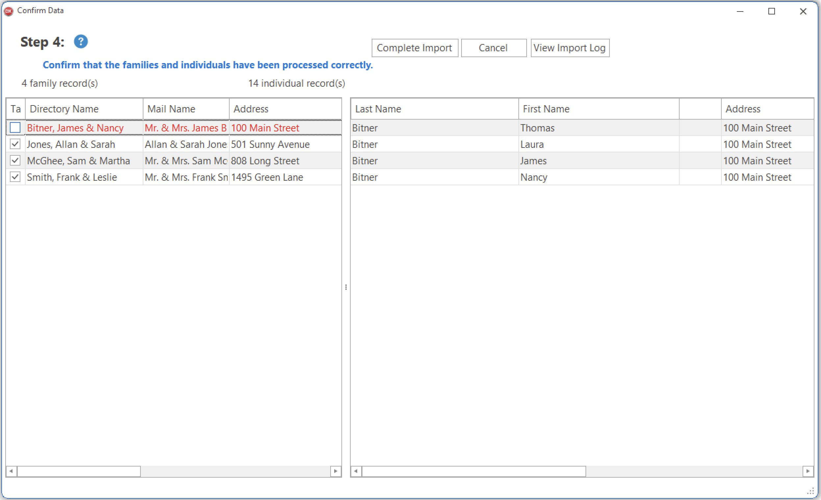821x500 pixels.
Task: Click the Cancel button
Action: click(493, 48)
